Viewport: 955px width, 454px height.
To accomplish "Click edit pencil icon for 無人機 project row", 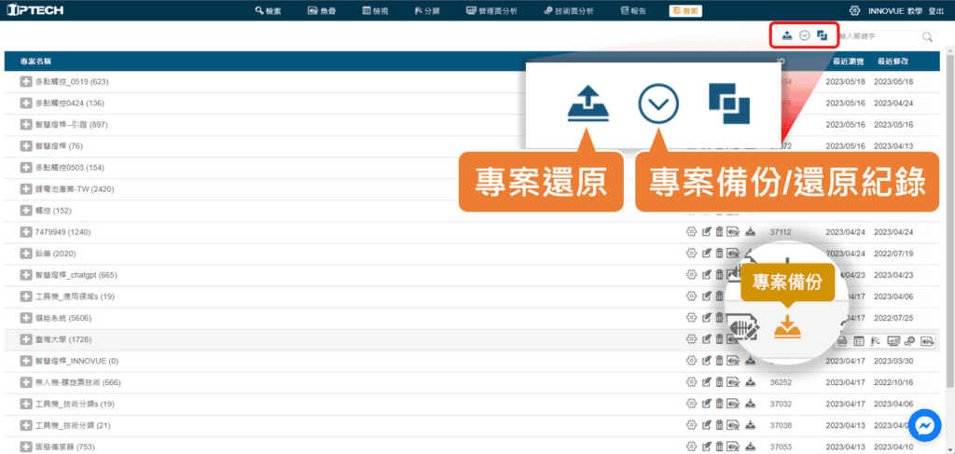I will pos(706,382).
